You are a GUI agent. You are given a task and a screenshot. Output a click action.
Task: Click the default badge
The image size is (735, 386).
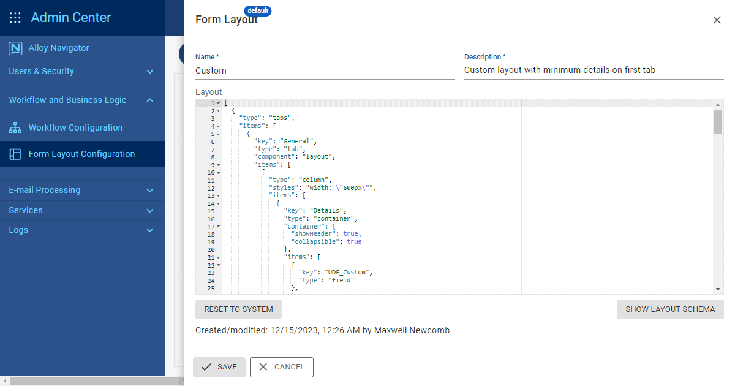pos(258,10)
